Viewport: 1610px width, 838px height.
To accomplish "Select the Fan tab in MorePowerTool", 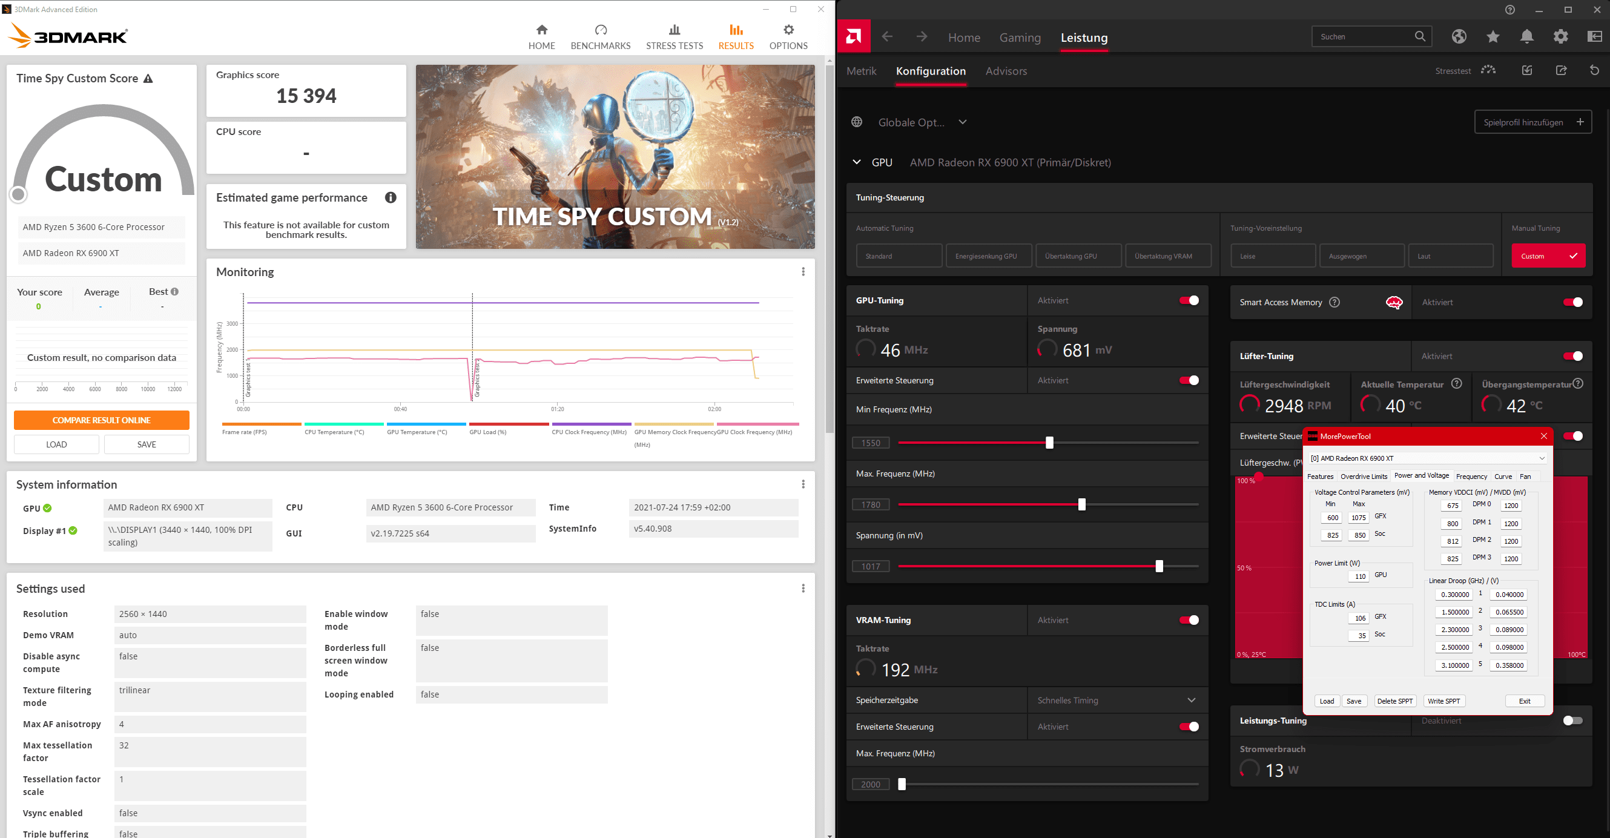I will pos(1525,476).
